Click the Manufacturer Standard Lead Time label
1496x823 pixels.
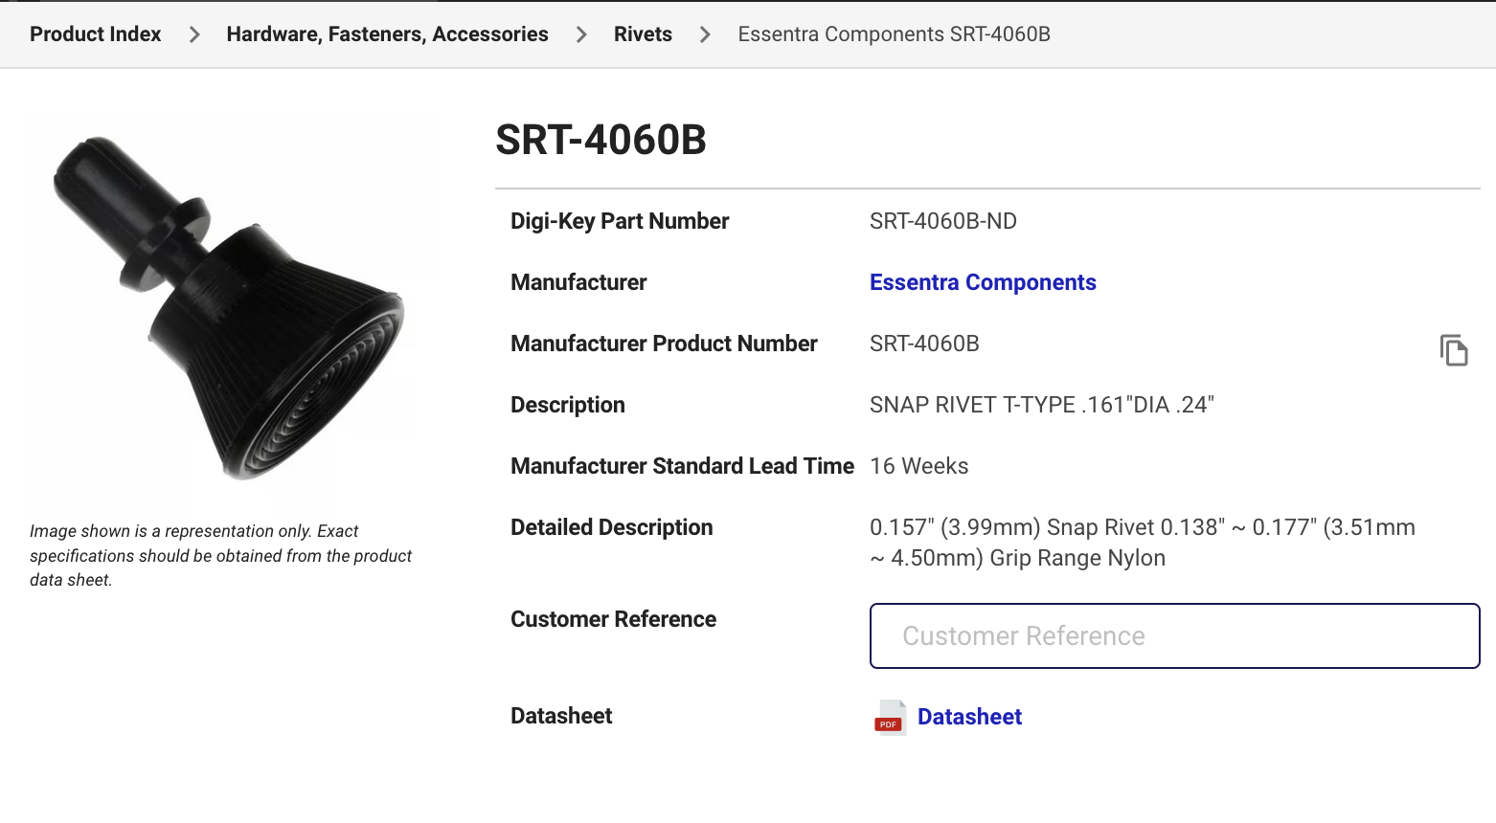pyautogui.click(x=682, y=466)
